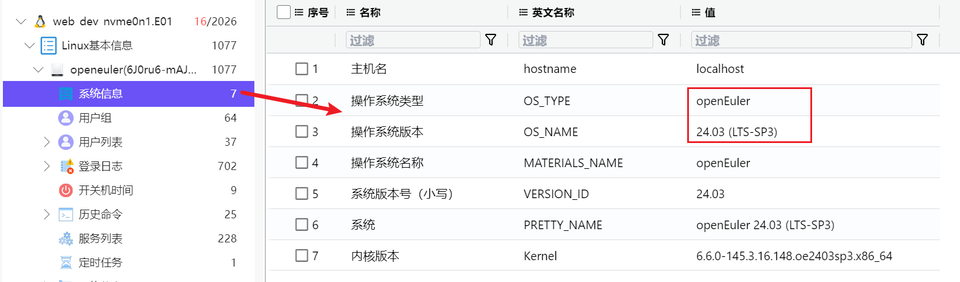Viewport: 960px width, 282px height.
Task: Click the localhost value cell
Action: (x=720, y=69)
